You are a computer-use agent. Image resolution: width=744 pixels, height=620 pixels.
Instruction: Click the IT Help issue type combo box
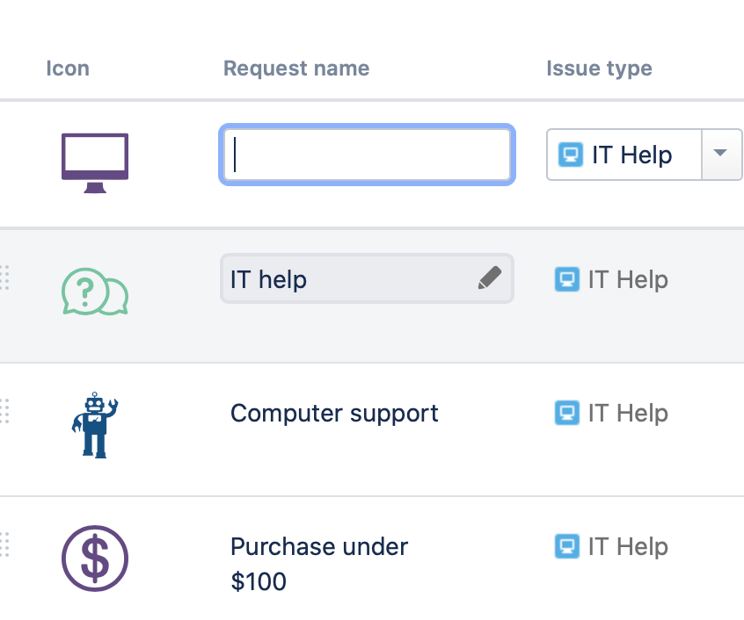coord(624,155)
